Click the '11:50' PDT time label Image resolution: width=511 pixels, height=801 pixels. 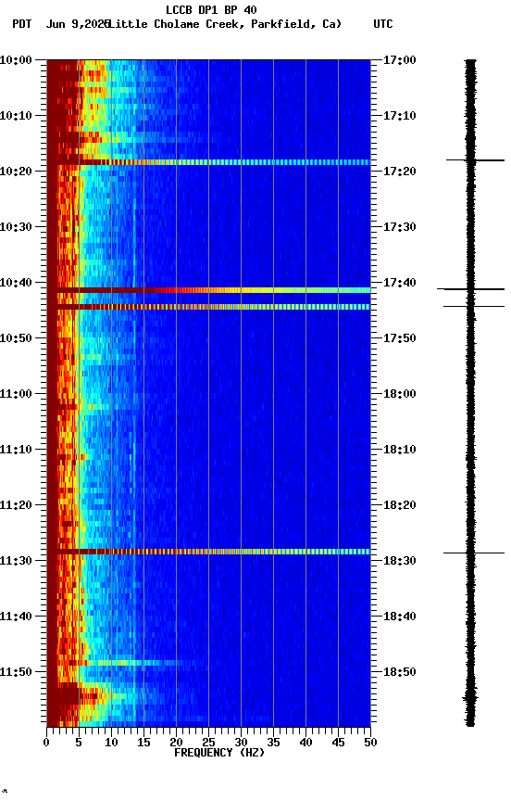(x=16, y=672)
